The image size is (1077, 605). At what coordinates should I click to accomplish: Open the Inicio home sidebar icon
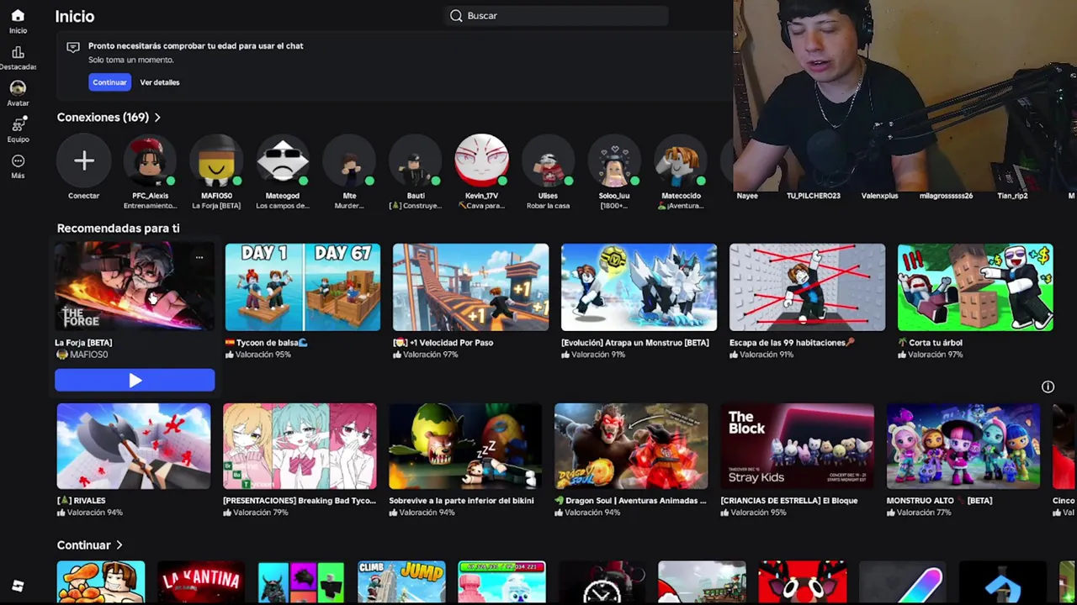pyautogui.click(x=18, y=16)
